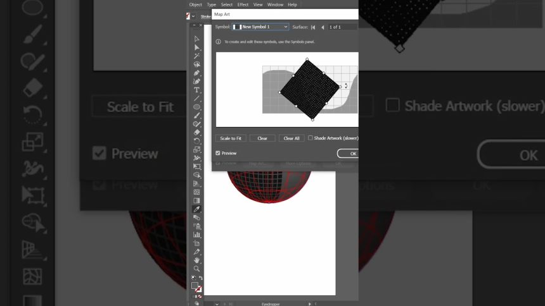
Task: Activate the Rotate tool
Action: click(x=196, y=141)
